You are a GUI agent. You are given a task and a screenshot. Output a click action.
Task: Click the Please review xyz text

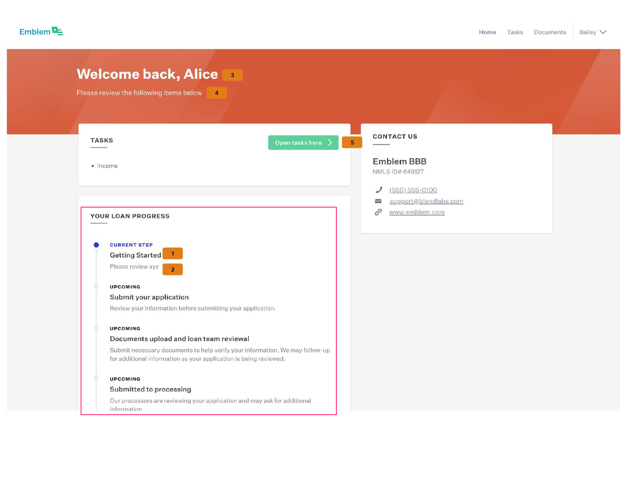tap(134, 267)
